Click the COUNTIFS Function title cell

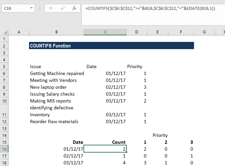(112, 46)
